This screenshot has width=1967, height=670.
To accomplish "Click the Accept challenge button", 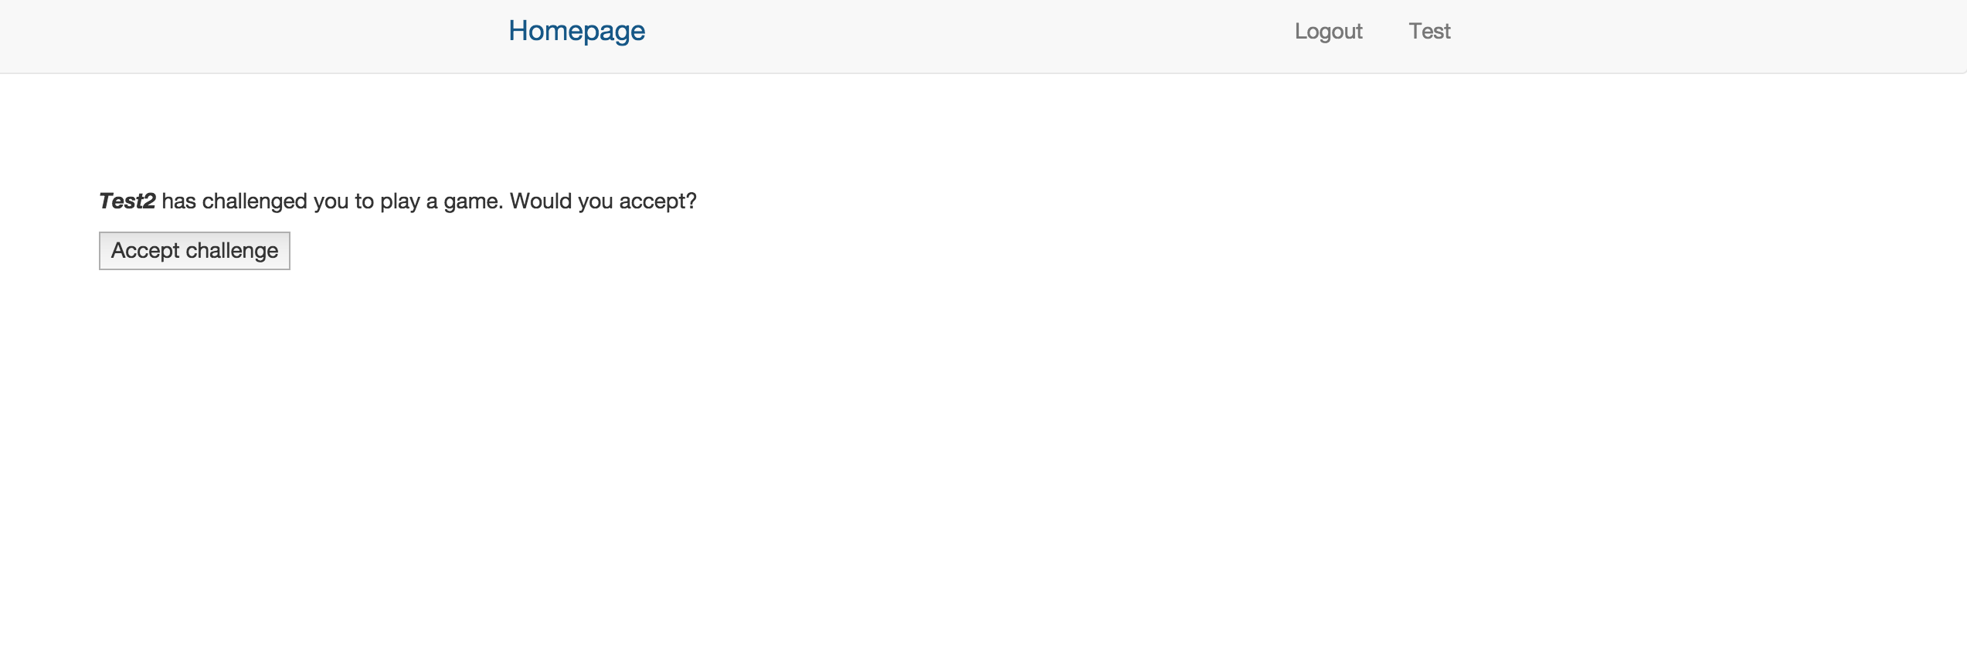I will 195,251.
